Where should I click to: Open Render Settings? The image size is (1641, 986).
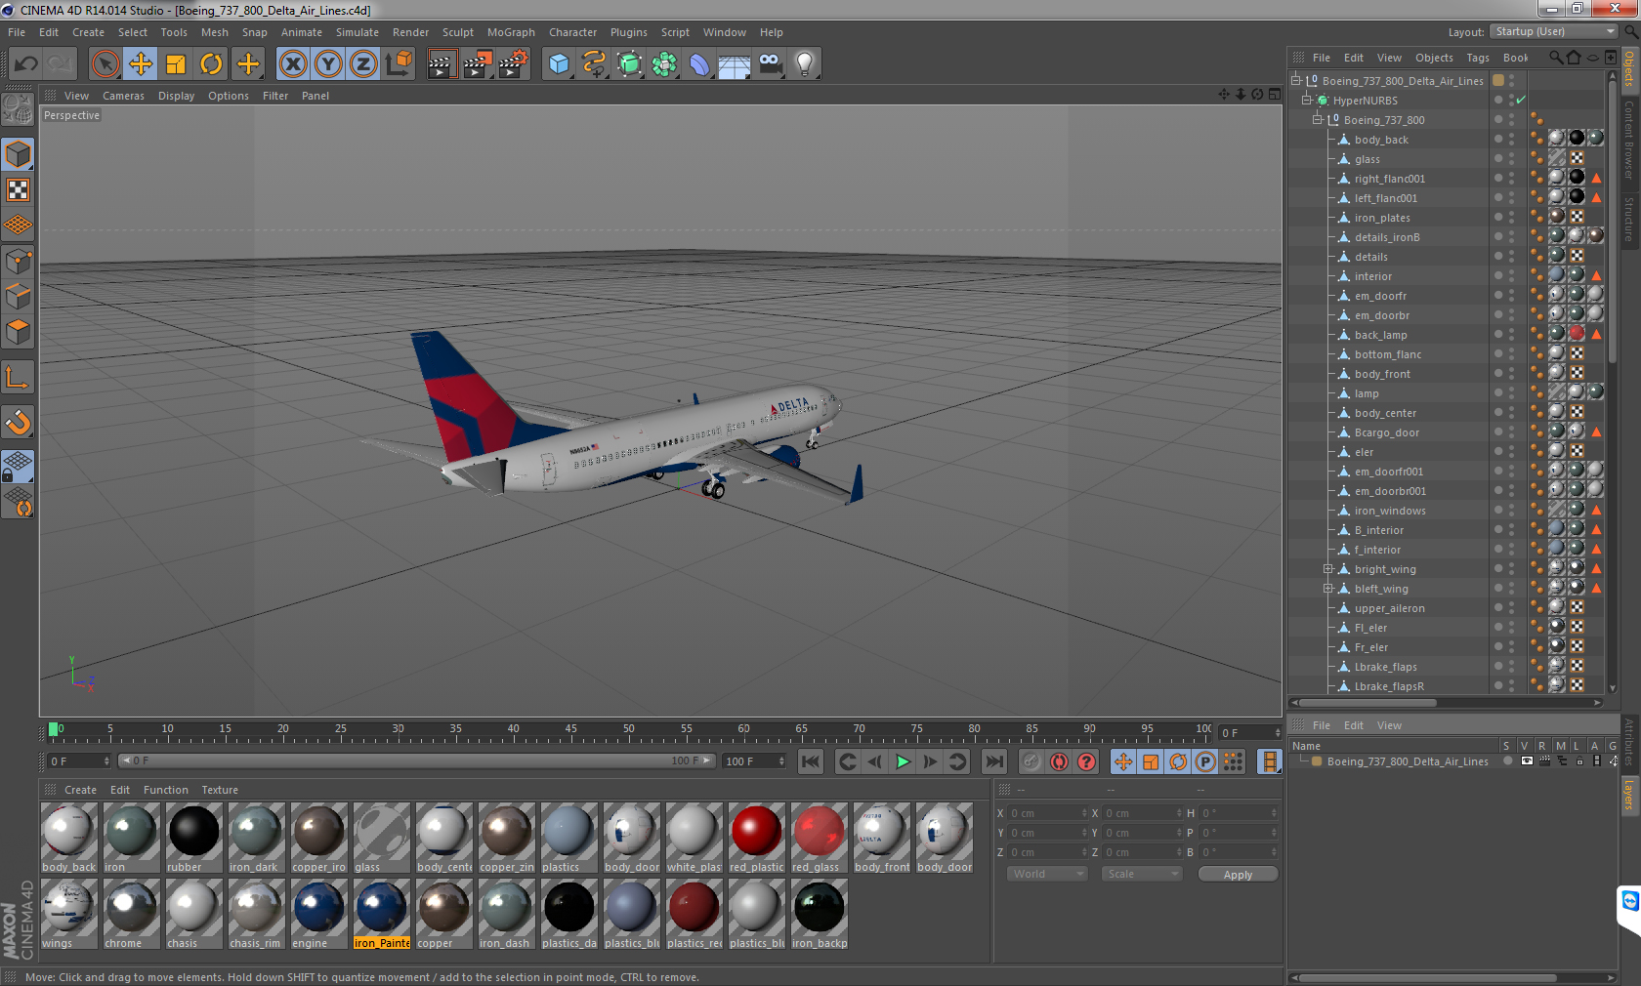click(514, 64)
